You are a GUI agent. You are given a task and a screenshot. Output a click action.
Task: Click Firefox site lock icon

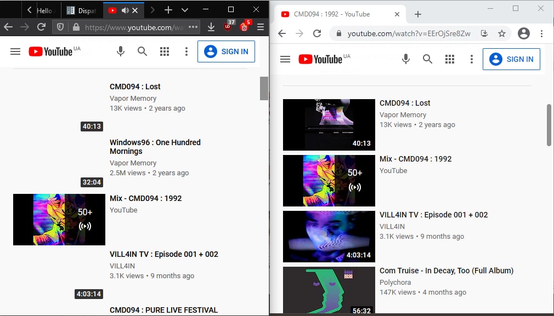(76, 27)
